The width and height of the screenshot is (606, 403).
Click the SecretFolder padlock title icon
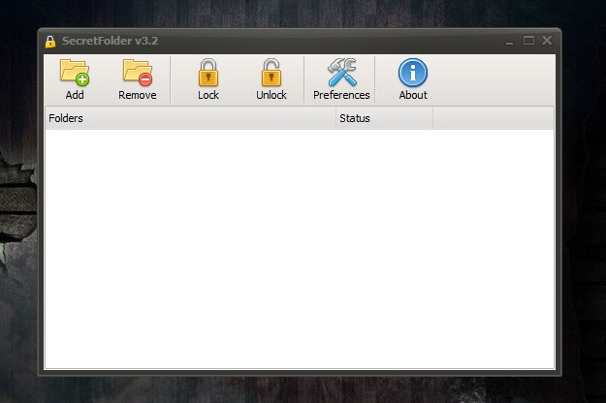tap(50, 42)
